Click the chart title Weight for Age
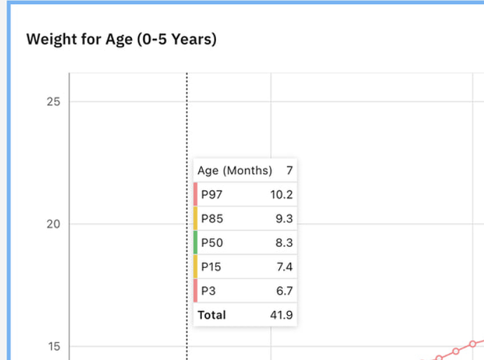 (121, 39)
